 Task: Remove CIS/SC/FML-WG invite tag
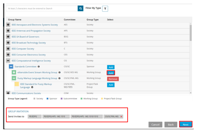[121, 117]
